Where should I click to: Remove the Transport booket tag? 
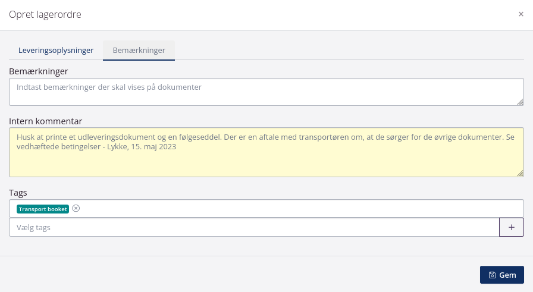click(x=76, y=208)
